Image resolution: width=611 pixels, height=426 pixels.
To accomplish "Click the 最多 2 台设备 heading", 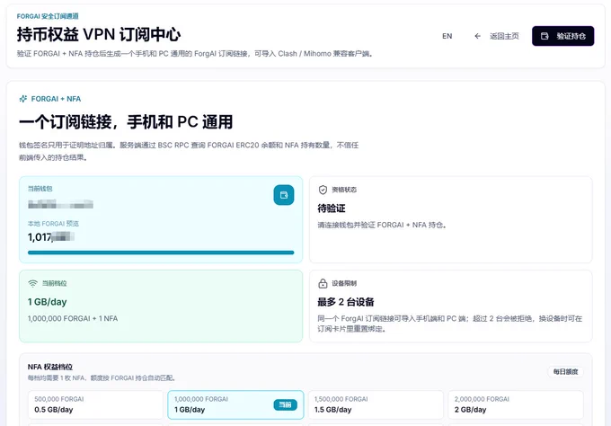I will point(346,302).
